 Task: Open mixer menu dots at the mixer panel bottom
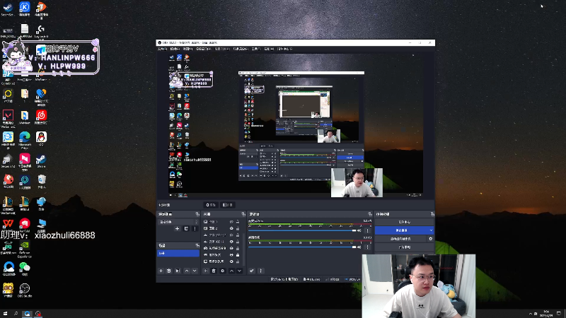[x=260, y=271]
